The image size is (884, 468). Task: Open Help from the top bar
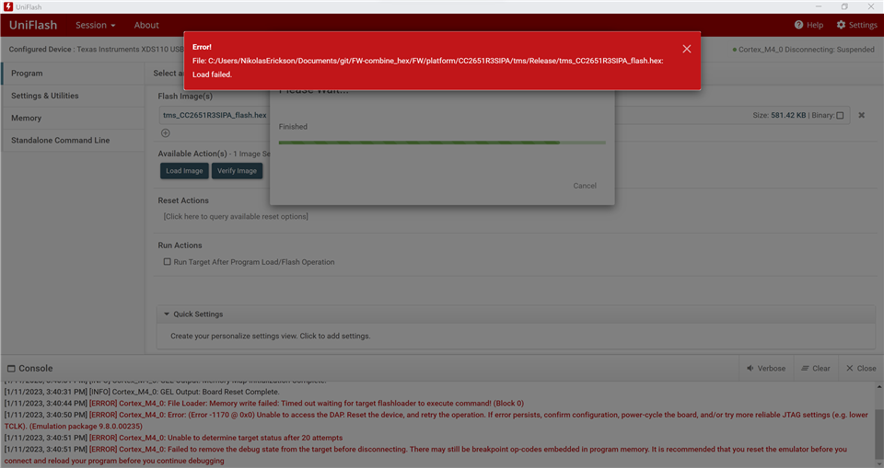click(x=808, y=25)
